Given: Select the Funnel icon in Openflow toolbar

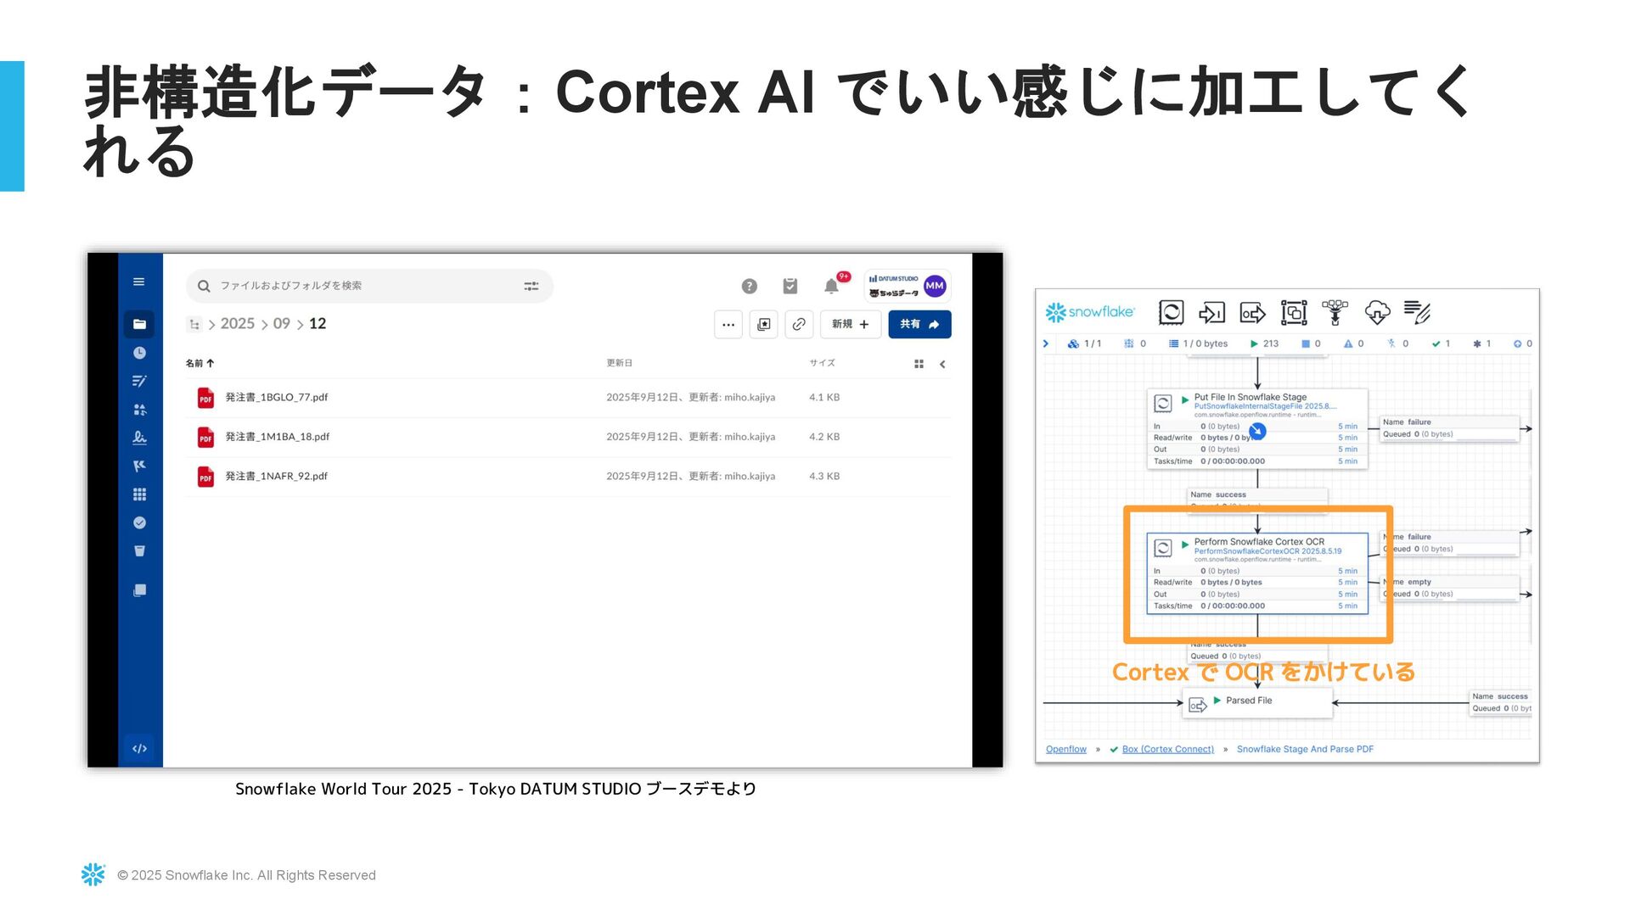Looking at the screenshot, I should [1335, 312].
